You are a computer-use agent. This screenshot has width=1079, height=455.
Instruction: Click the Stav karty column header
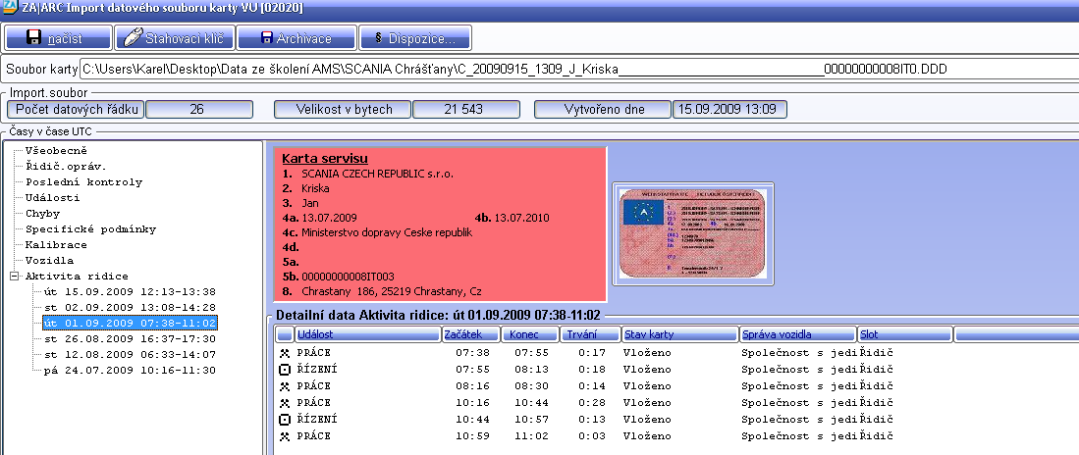click(x=679, y=334)
